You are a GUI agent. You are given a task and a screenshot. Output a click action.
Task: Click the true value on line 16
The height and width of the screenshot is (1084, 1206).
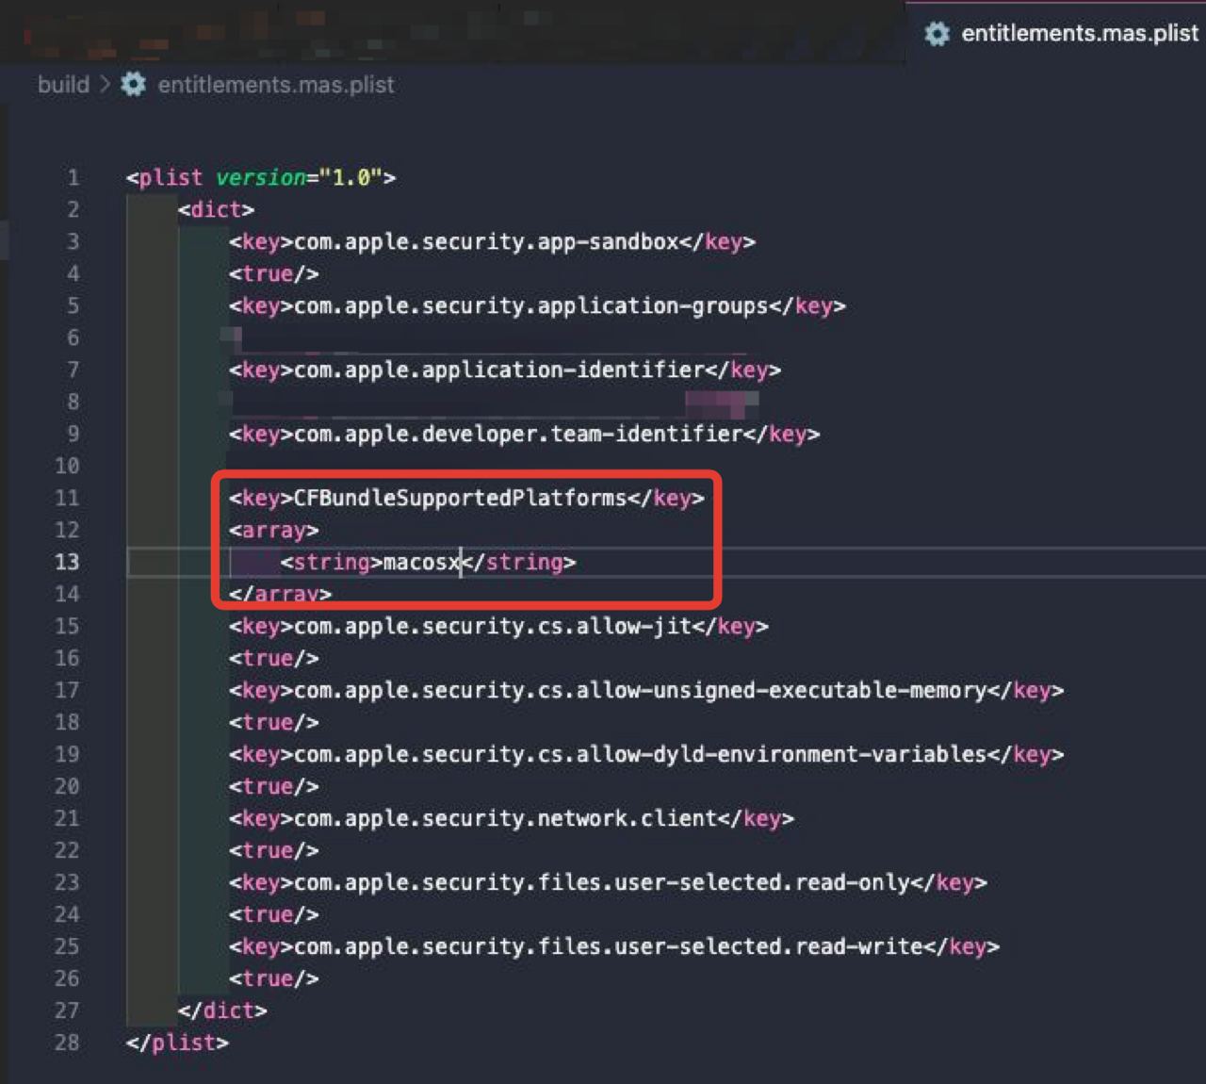pos(273,658)
